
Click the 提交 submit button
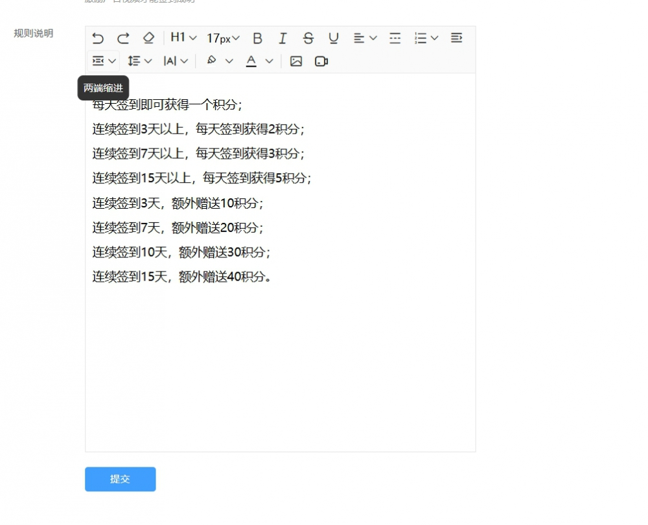[120, 479]
